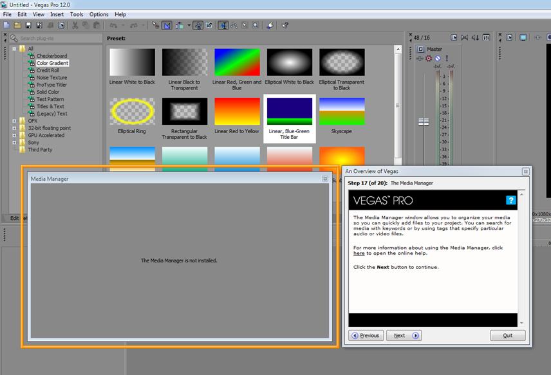Select the Selection Edit Tool
The image size is (551, 375).
click(245, 25)
